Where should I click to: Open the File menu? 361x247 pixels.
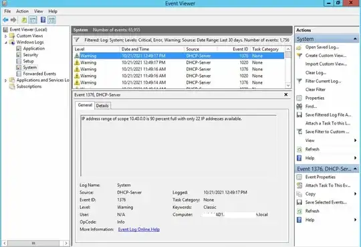pyautogui.click(x=7, y=11)
